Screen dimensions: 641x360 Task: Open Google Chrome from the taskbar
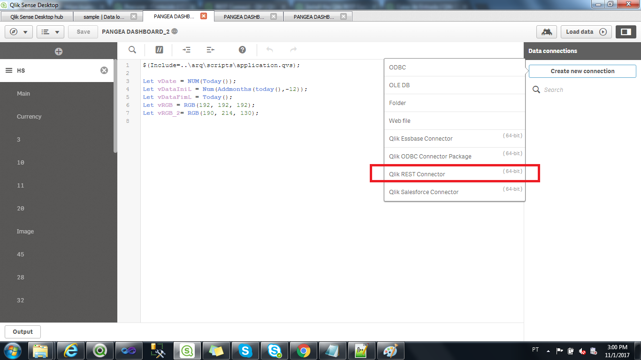pyautogui.click(x=304, y=351)
